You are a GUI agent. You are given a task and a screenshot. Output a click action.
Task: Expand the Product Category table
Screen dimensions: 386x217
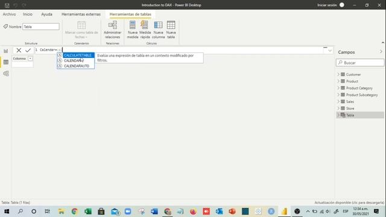(x=338, y=88)
